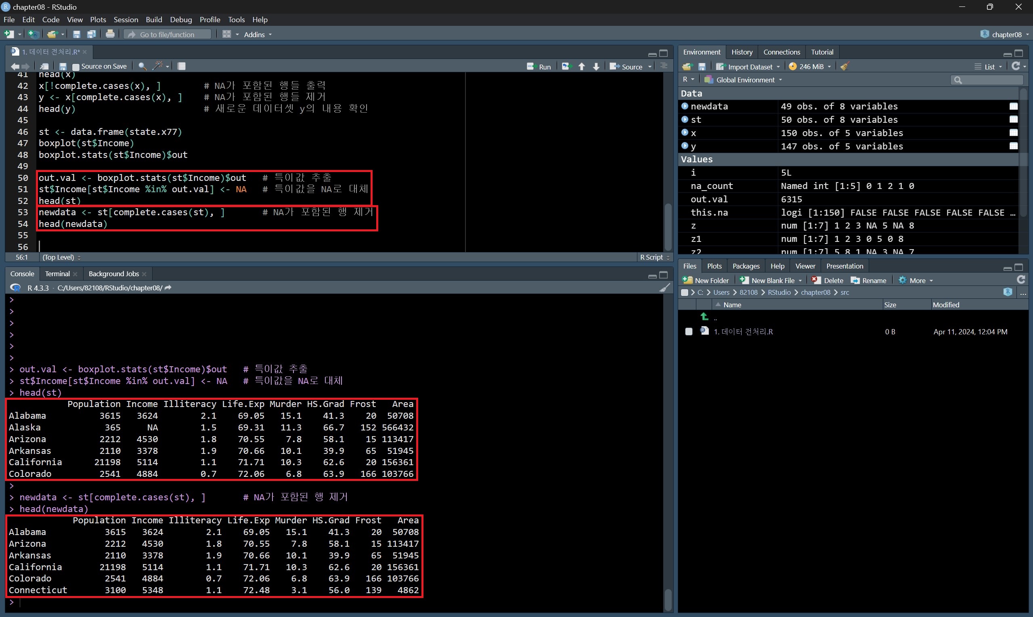Image resolution: width=1033 pixels, height=617 pixels.
Task: Check the box next to 1. 데이터 전처리.R file
Action: pyautogui.click(x=689, y=332)
